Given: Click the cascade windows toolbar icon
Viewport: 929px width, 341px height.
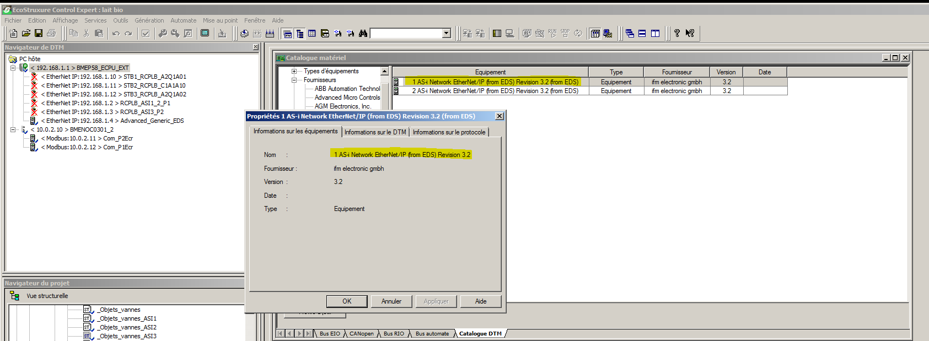Looking at the screenshot, I should pyautogui.click(x=630, y=34).
